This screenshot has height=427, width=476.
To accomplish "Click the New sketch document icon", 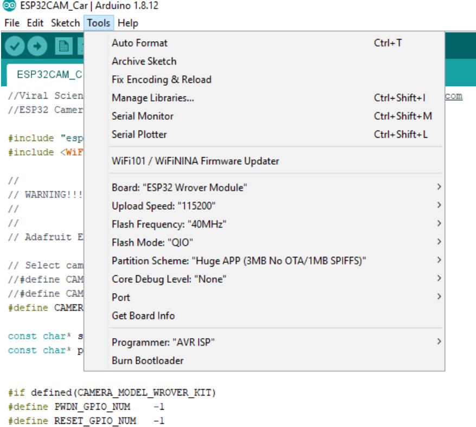I will (63, 47).
